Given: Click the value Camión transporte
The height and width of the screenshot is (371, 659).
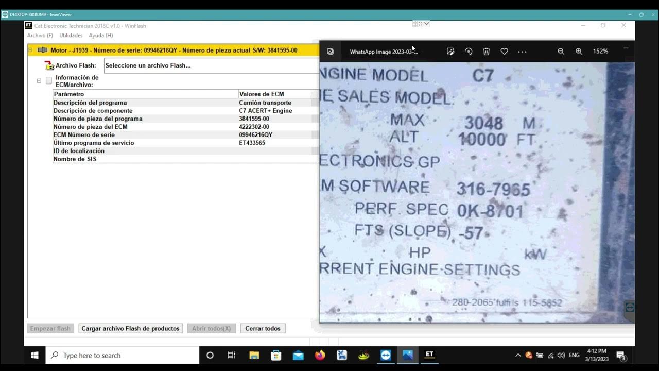Looking at the screenshot, I should pyautogui.click(x=265, y=103).
